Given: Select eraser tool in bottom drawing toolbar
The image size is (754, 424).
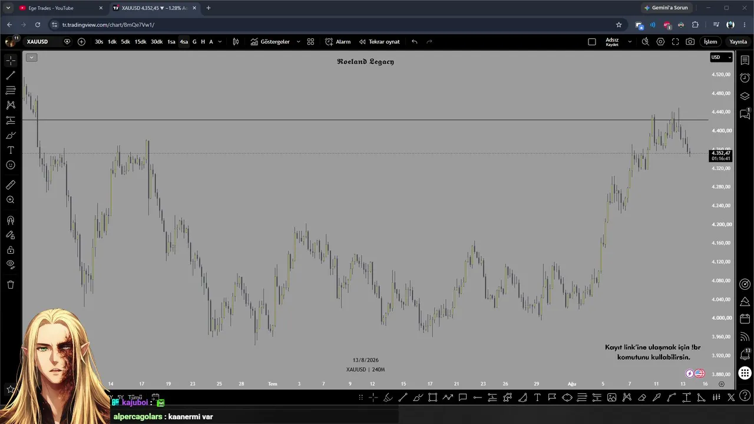Looking at the screenshot, I should [641, 397].
